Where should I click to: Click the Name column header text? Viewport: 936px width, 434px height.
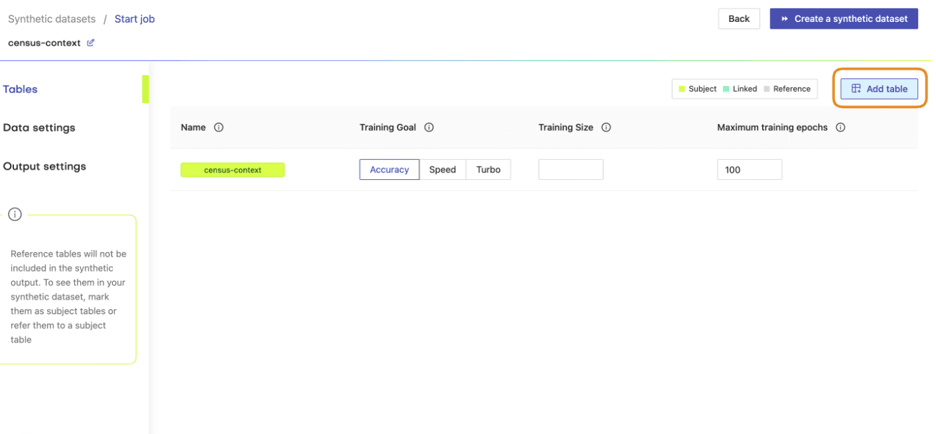[193, 127]
